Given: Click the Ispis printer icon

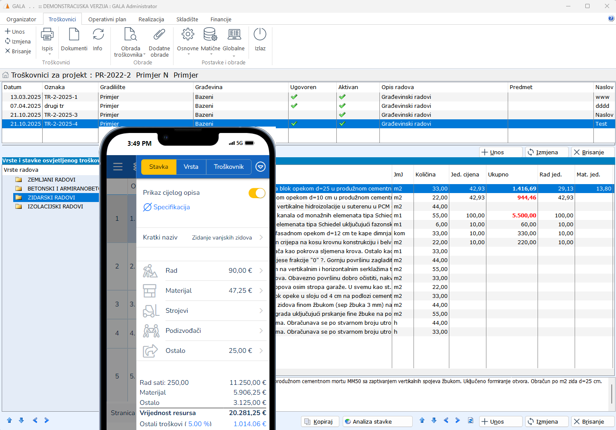Looking at the screenshot, I should coord(47,35).
